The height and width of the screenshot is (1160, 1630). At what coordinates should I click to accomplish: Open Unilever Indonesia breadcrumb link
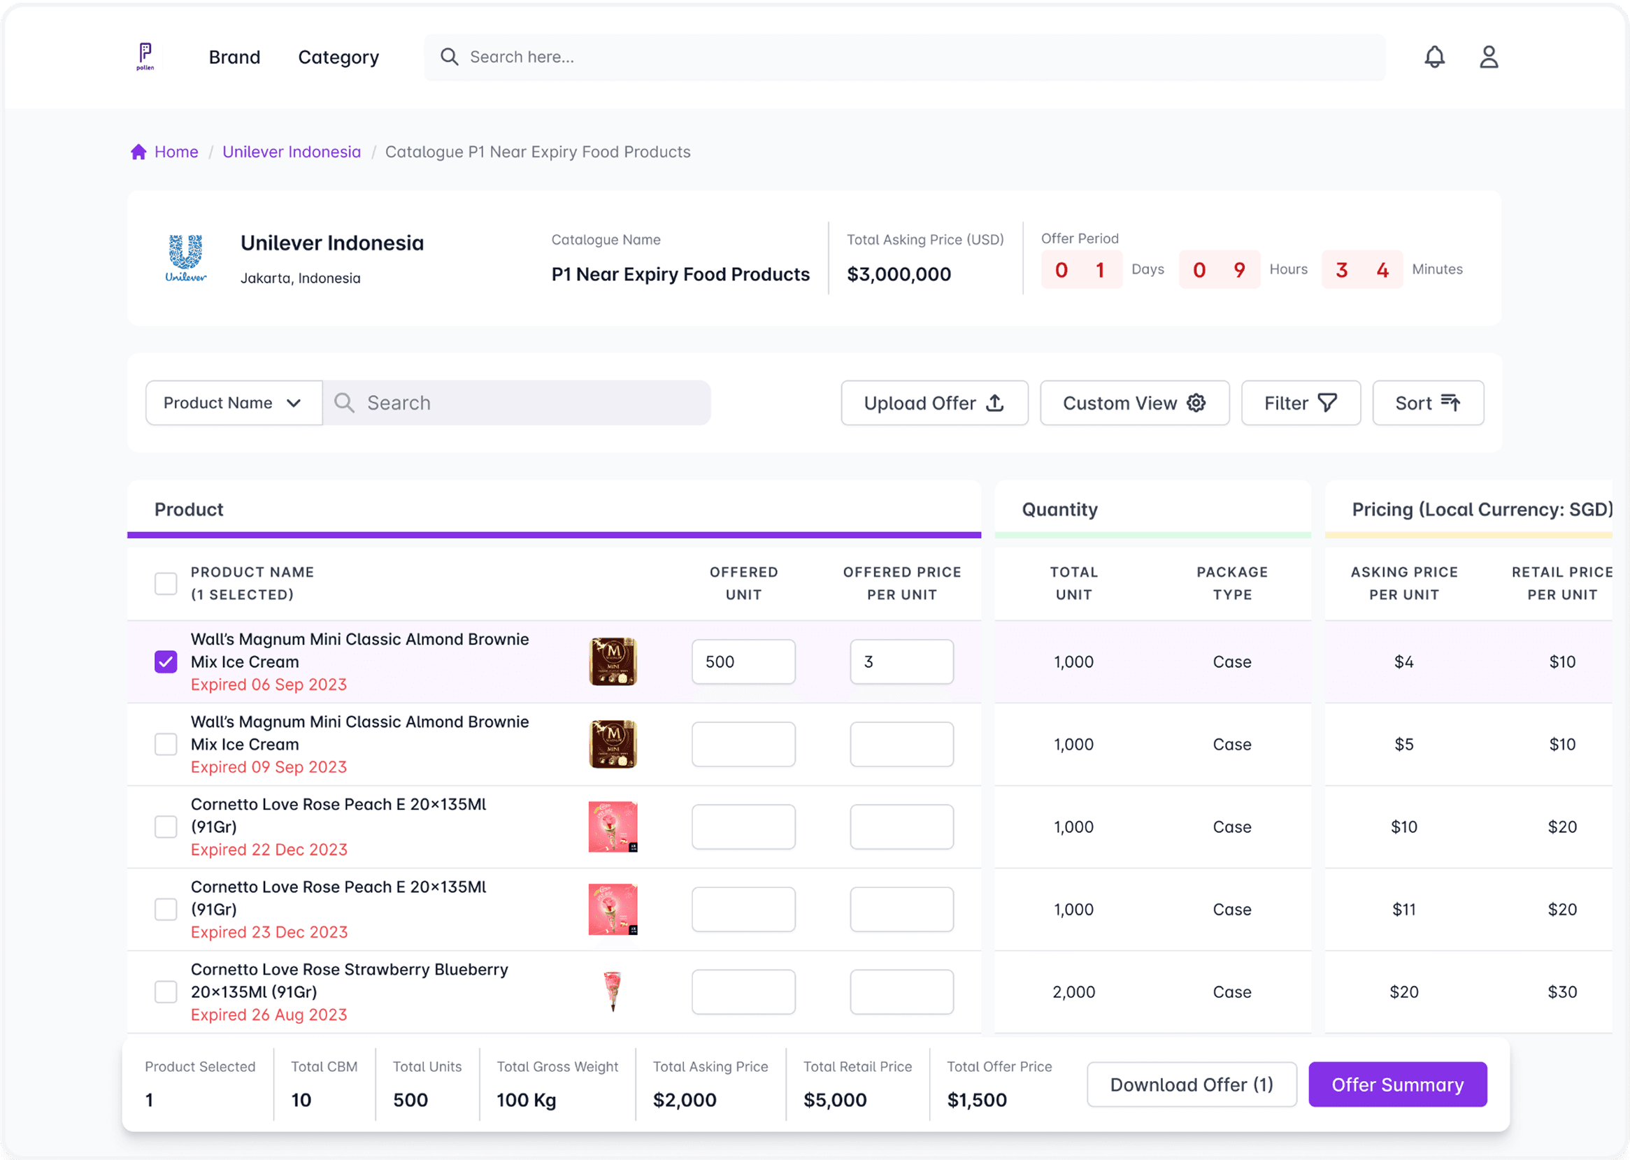[292, 152]
